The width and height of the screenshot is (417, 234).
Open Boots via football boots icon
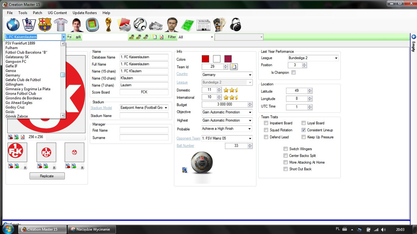click(156, 25)
